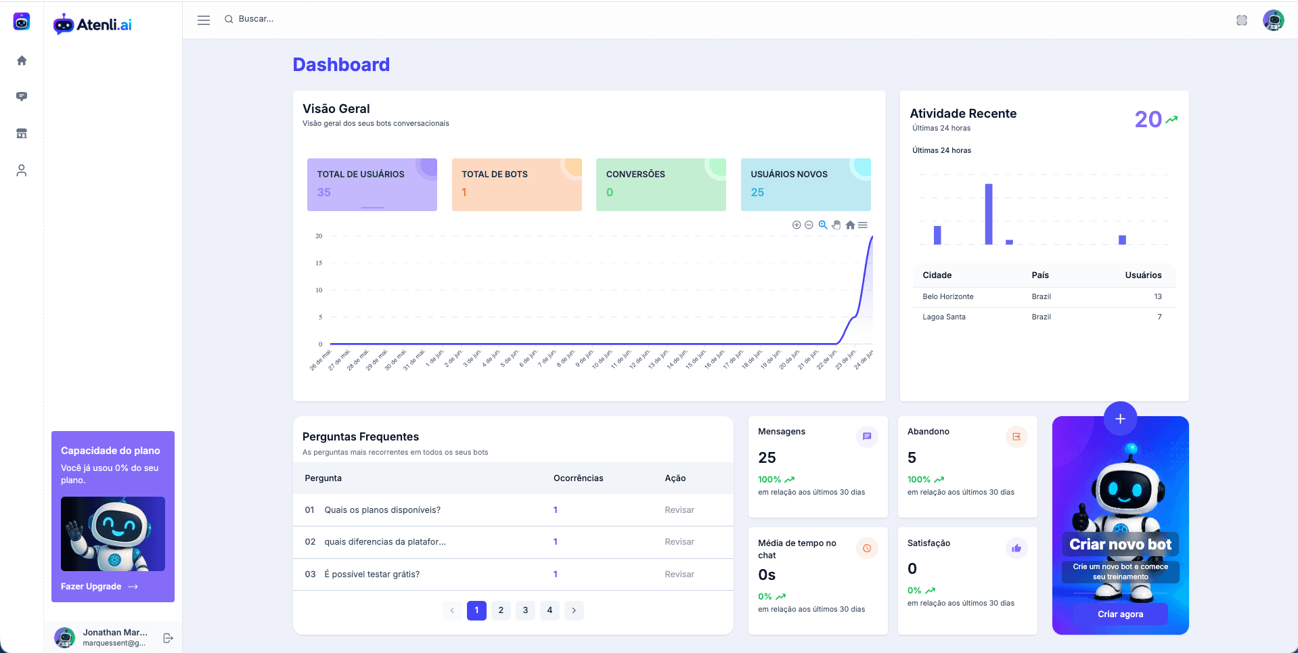
Task: Go to pagination page 3
Action: pyautogui.click(x=525, y=610)
